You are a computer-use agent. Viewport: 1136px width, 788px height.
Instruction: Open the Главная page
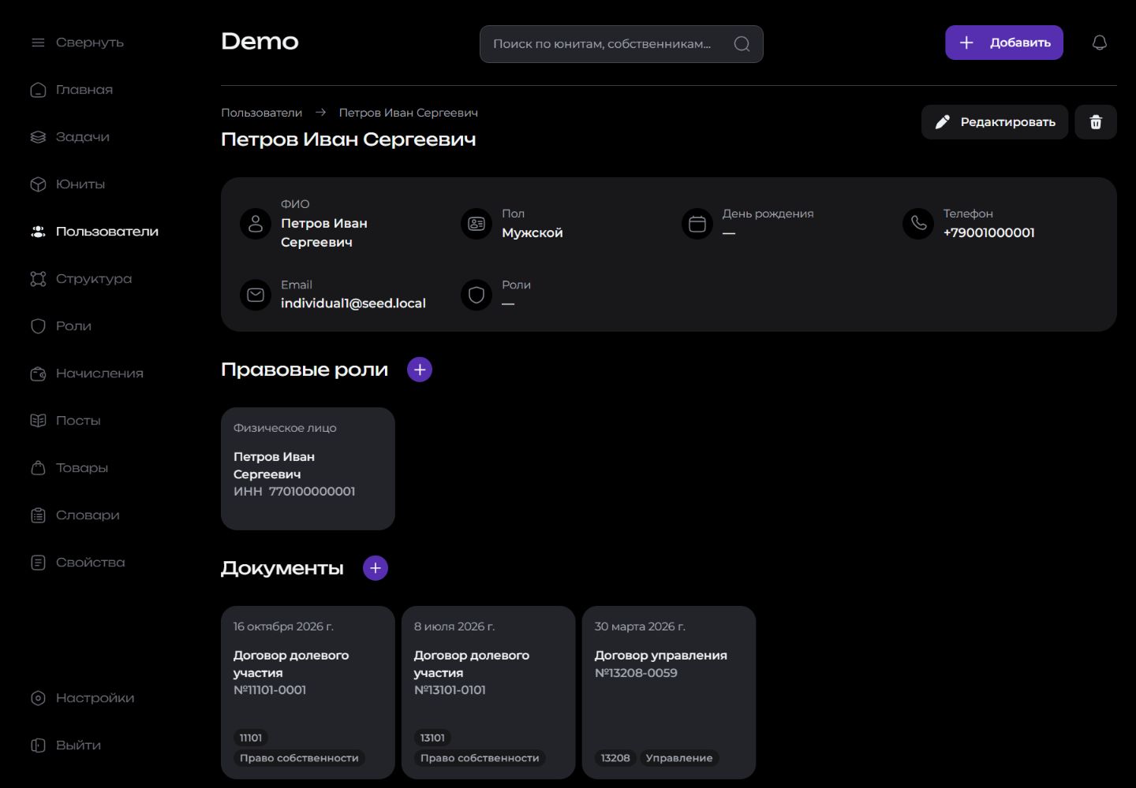pos(72,90)
